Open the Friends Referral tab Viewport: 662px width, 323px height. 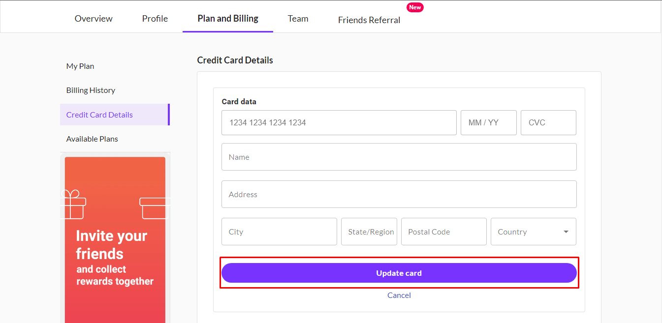(369, 20)
